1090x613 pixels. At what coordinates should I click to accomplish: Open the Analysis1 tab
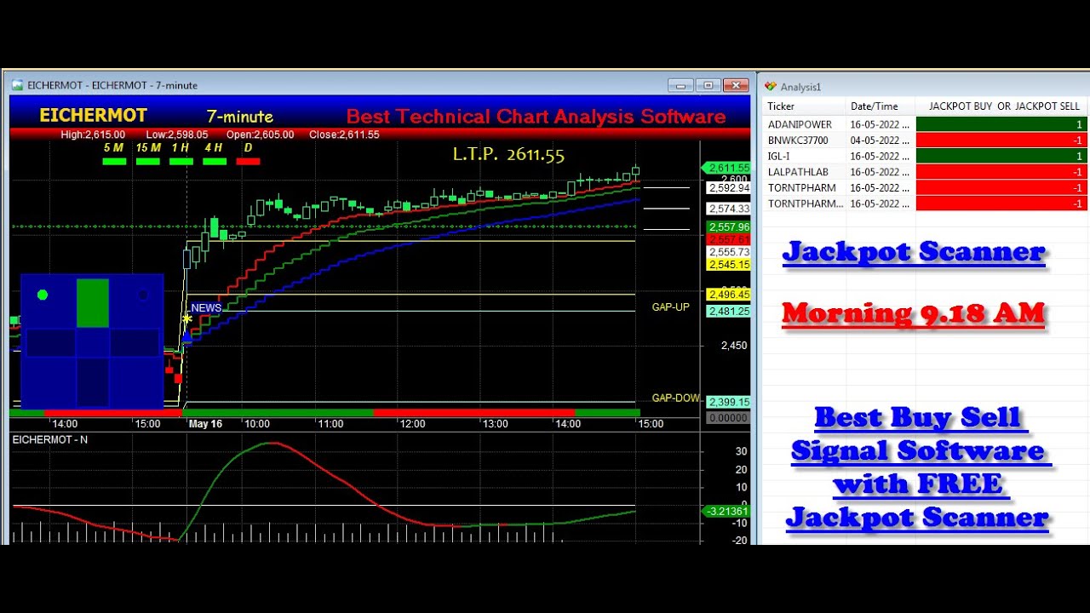pyautogui.click(x=800, y=86)
